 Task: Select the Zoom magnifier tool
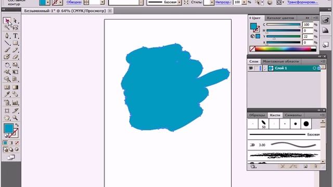[15, 118]
